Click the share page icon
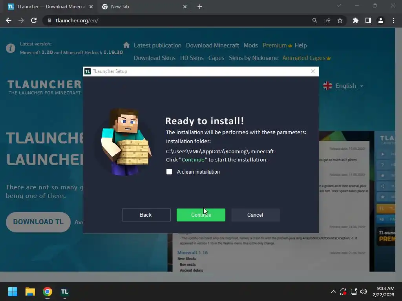This screenshot has width=402, height=301. coord(327,20)
